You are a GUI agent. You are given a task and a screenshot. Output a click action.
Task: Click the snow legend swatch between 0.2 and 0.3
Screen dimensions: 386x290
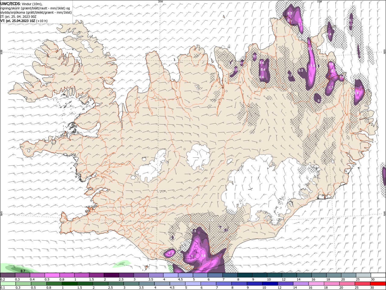click(x=8, y=275)
